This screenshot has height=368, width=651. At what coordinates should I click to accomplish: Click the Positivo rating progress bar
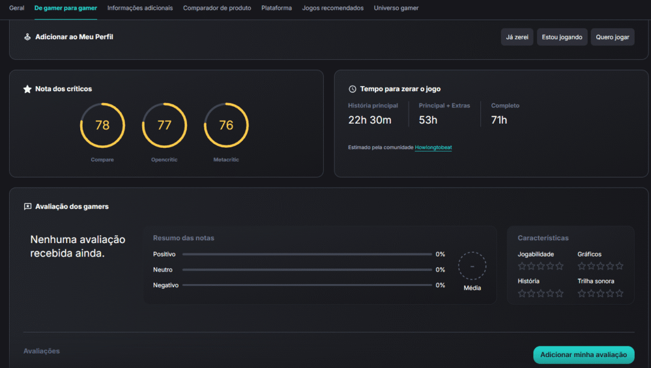click(307, 255)
